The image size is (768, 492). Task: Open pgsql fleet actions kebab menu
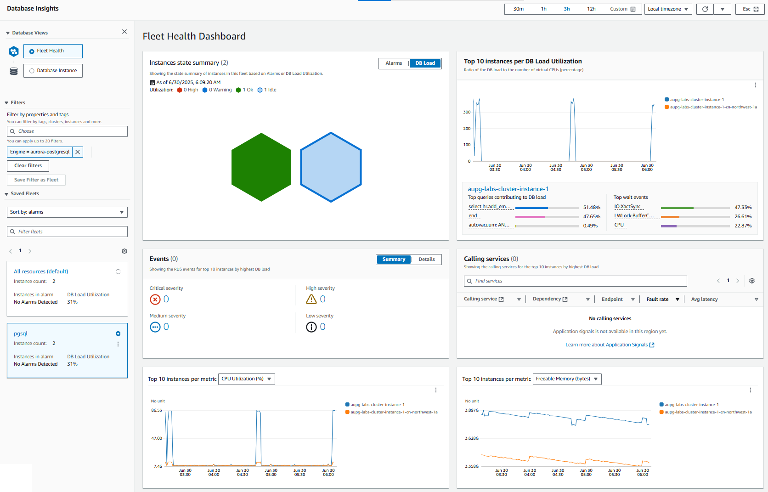pyautogui.click(x=118, y=344)
